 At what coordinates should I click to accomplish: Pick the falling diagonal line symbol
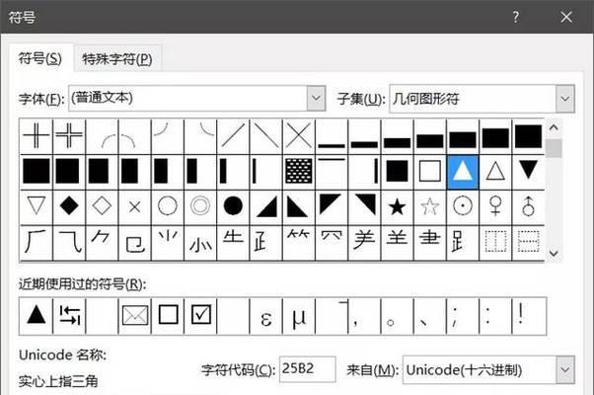coord(266,136)
